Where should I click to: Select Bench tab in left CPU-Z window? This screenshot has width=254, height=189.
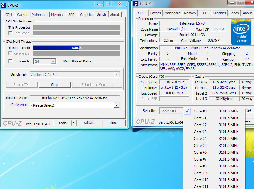[x=101, y=14]
